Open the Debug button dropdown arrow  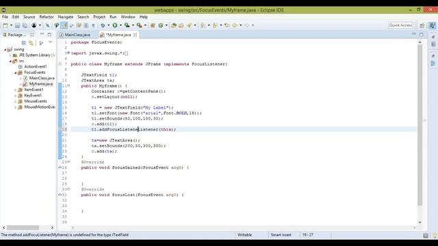(109, 25)
